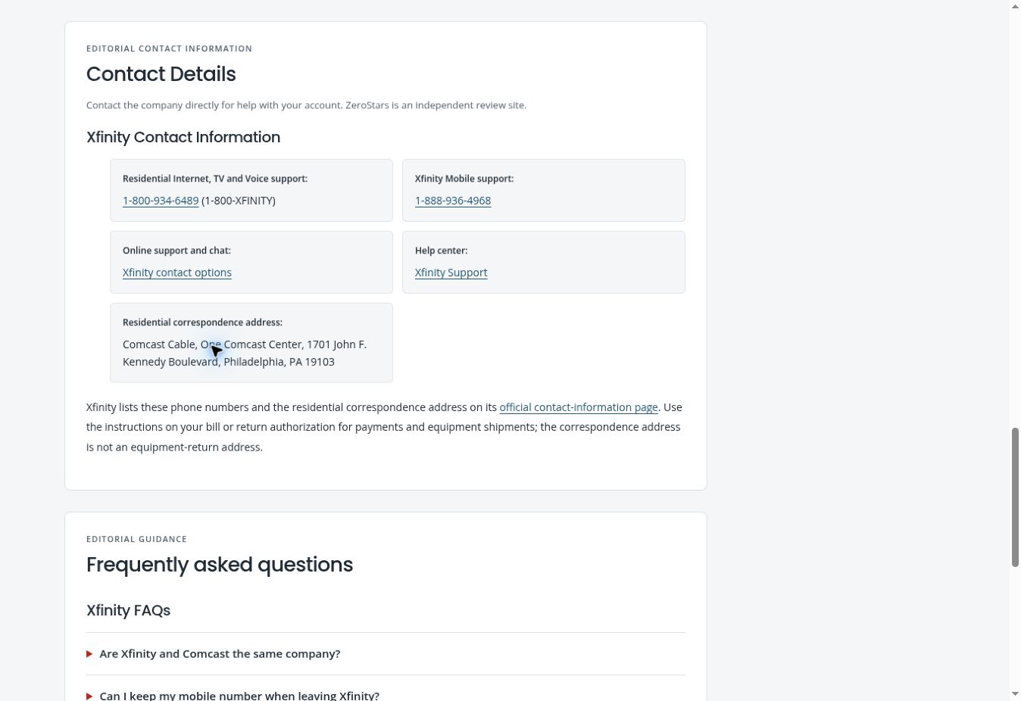Click the vertical scrollbar thumb

(1015, 497)
